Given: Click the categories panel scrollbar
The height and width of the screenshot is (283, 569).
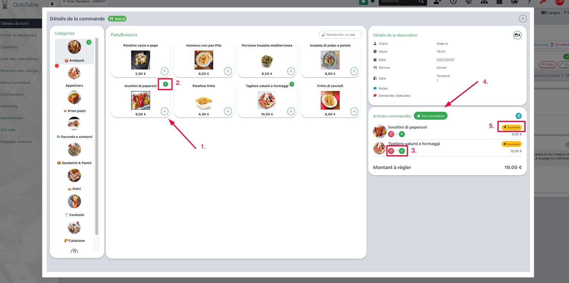Looking at the screenshot, I should tap(97, 136).
